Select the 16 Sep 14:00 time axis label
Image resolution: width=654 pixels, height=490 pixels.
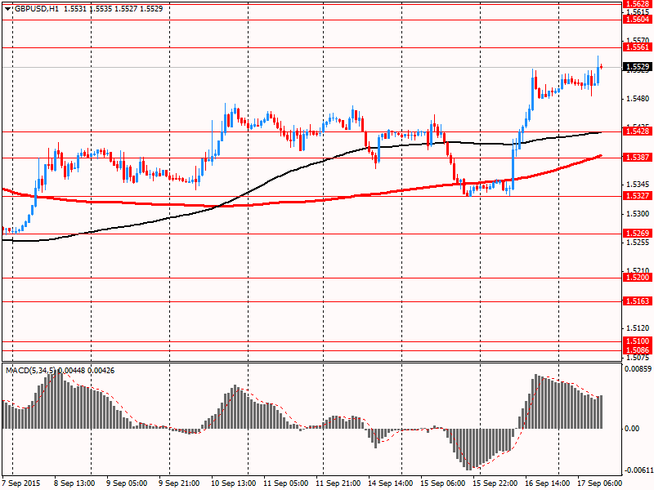point(548,483)
